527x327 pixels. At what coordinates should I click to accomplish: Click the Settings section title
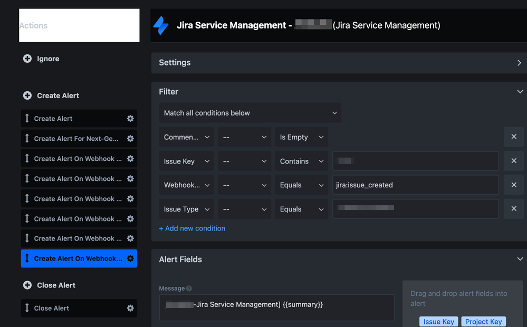pos(175,63)
